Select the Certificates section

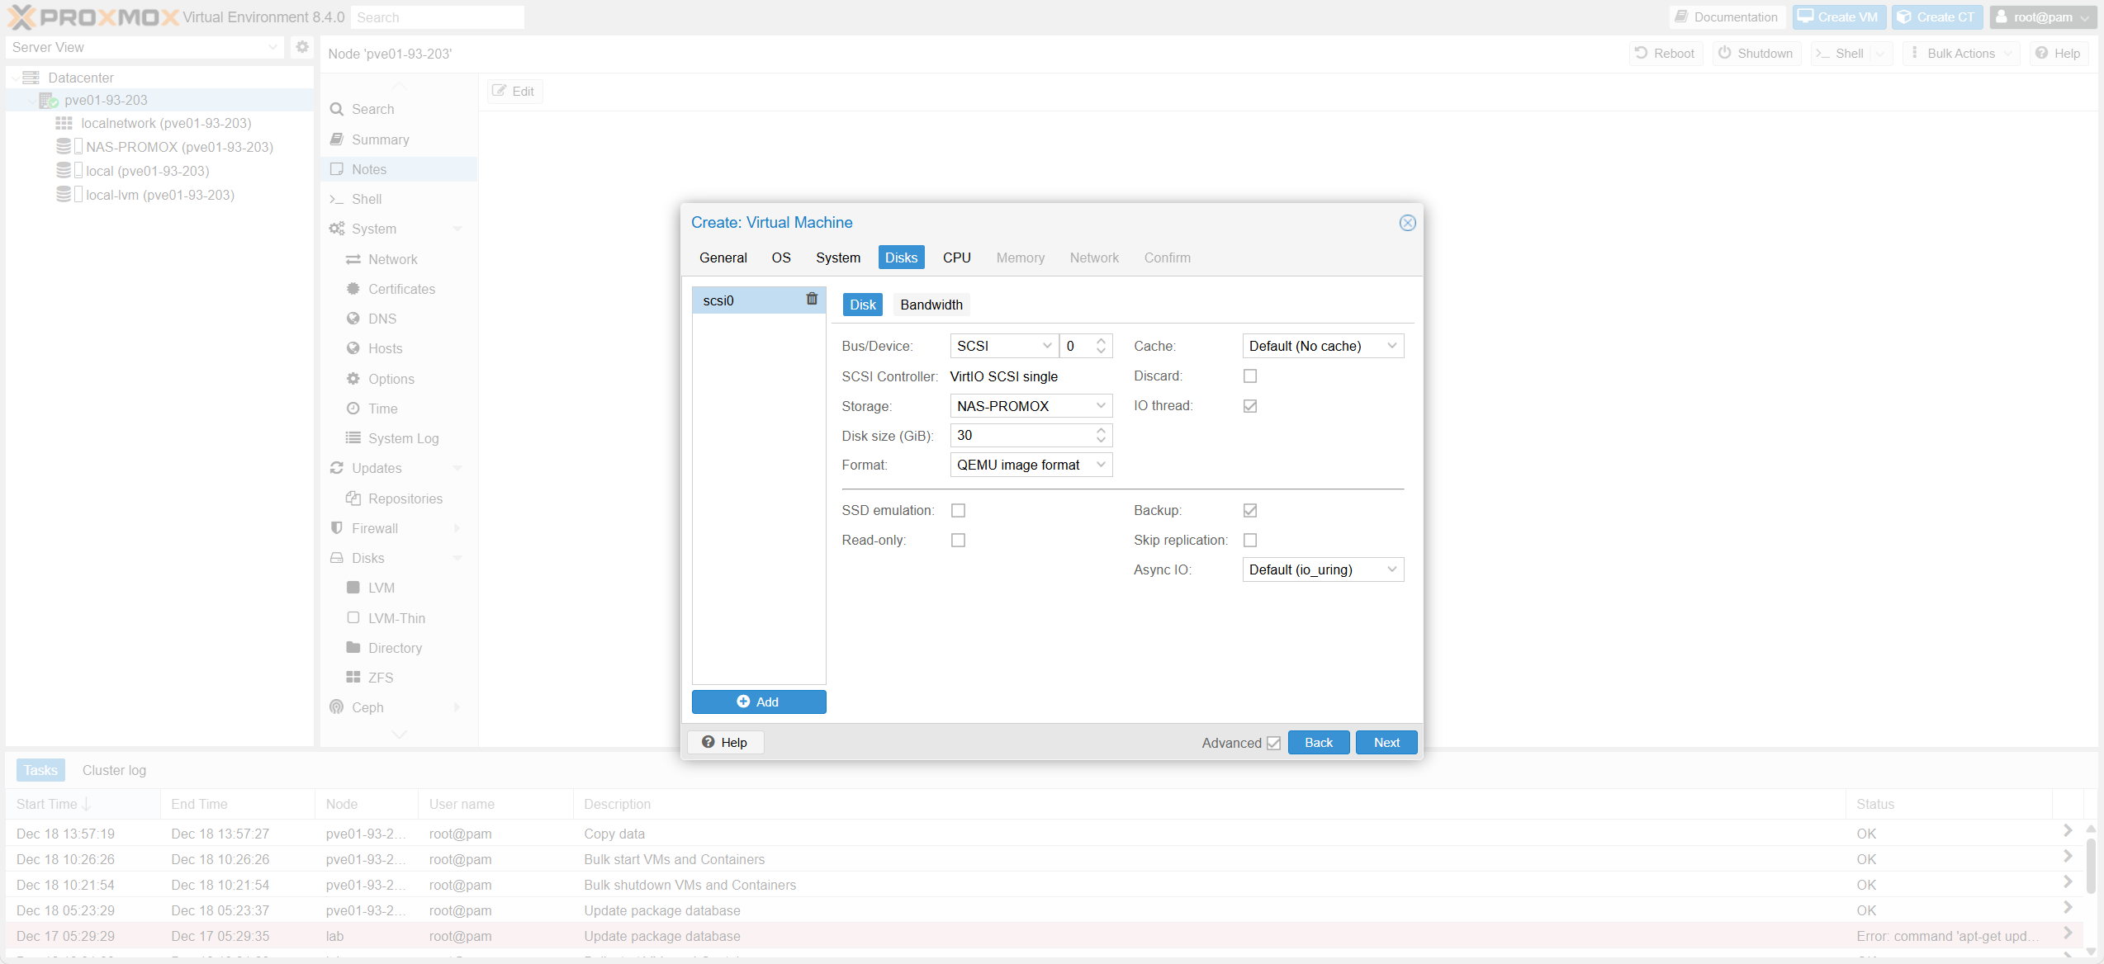(401, 289)
